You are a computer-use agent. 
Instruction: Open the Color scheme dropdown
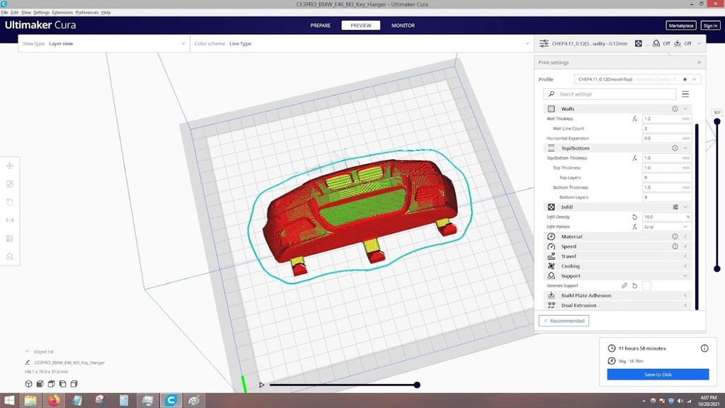361,44
